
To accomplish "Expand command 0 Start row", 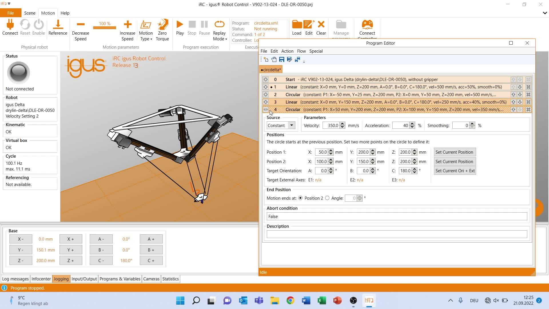I will [266, 80].
